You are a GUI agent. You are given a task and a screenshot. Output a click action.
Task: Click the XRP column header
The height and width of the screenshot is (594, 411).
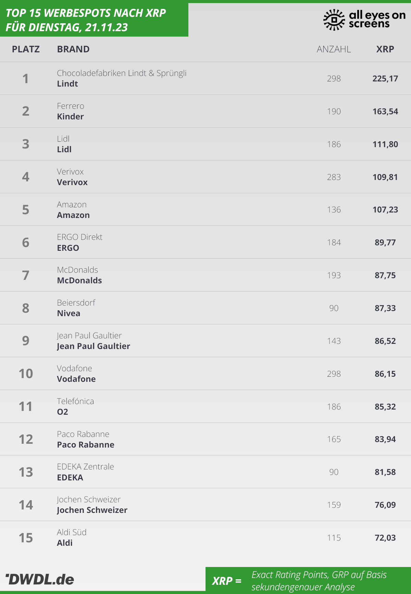(x=385, y=49)
